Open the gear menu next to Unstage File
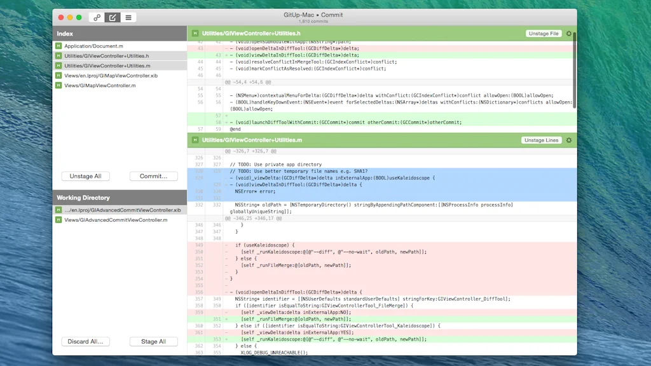The height and width of the screenshot is (366, 651). [x=568, y=34]
